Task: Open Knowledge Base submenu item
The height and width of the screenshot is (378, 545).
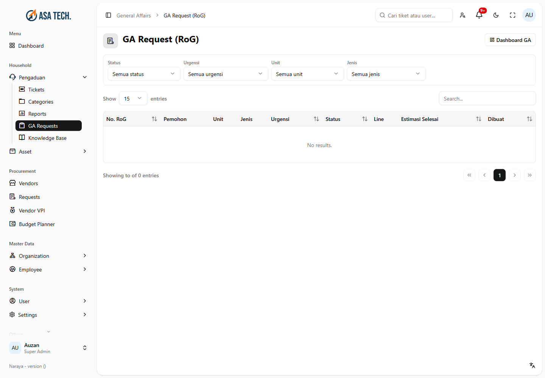Action: [x=48, y=138]
